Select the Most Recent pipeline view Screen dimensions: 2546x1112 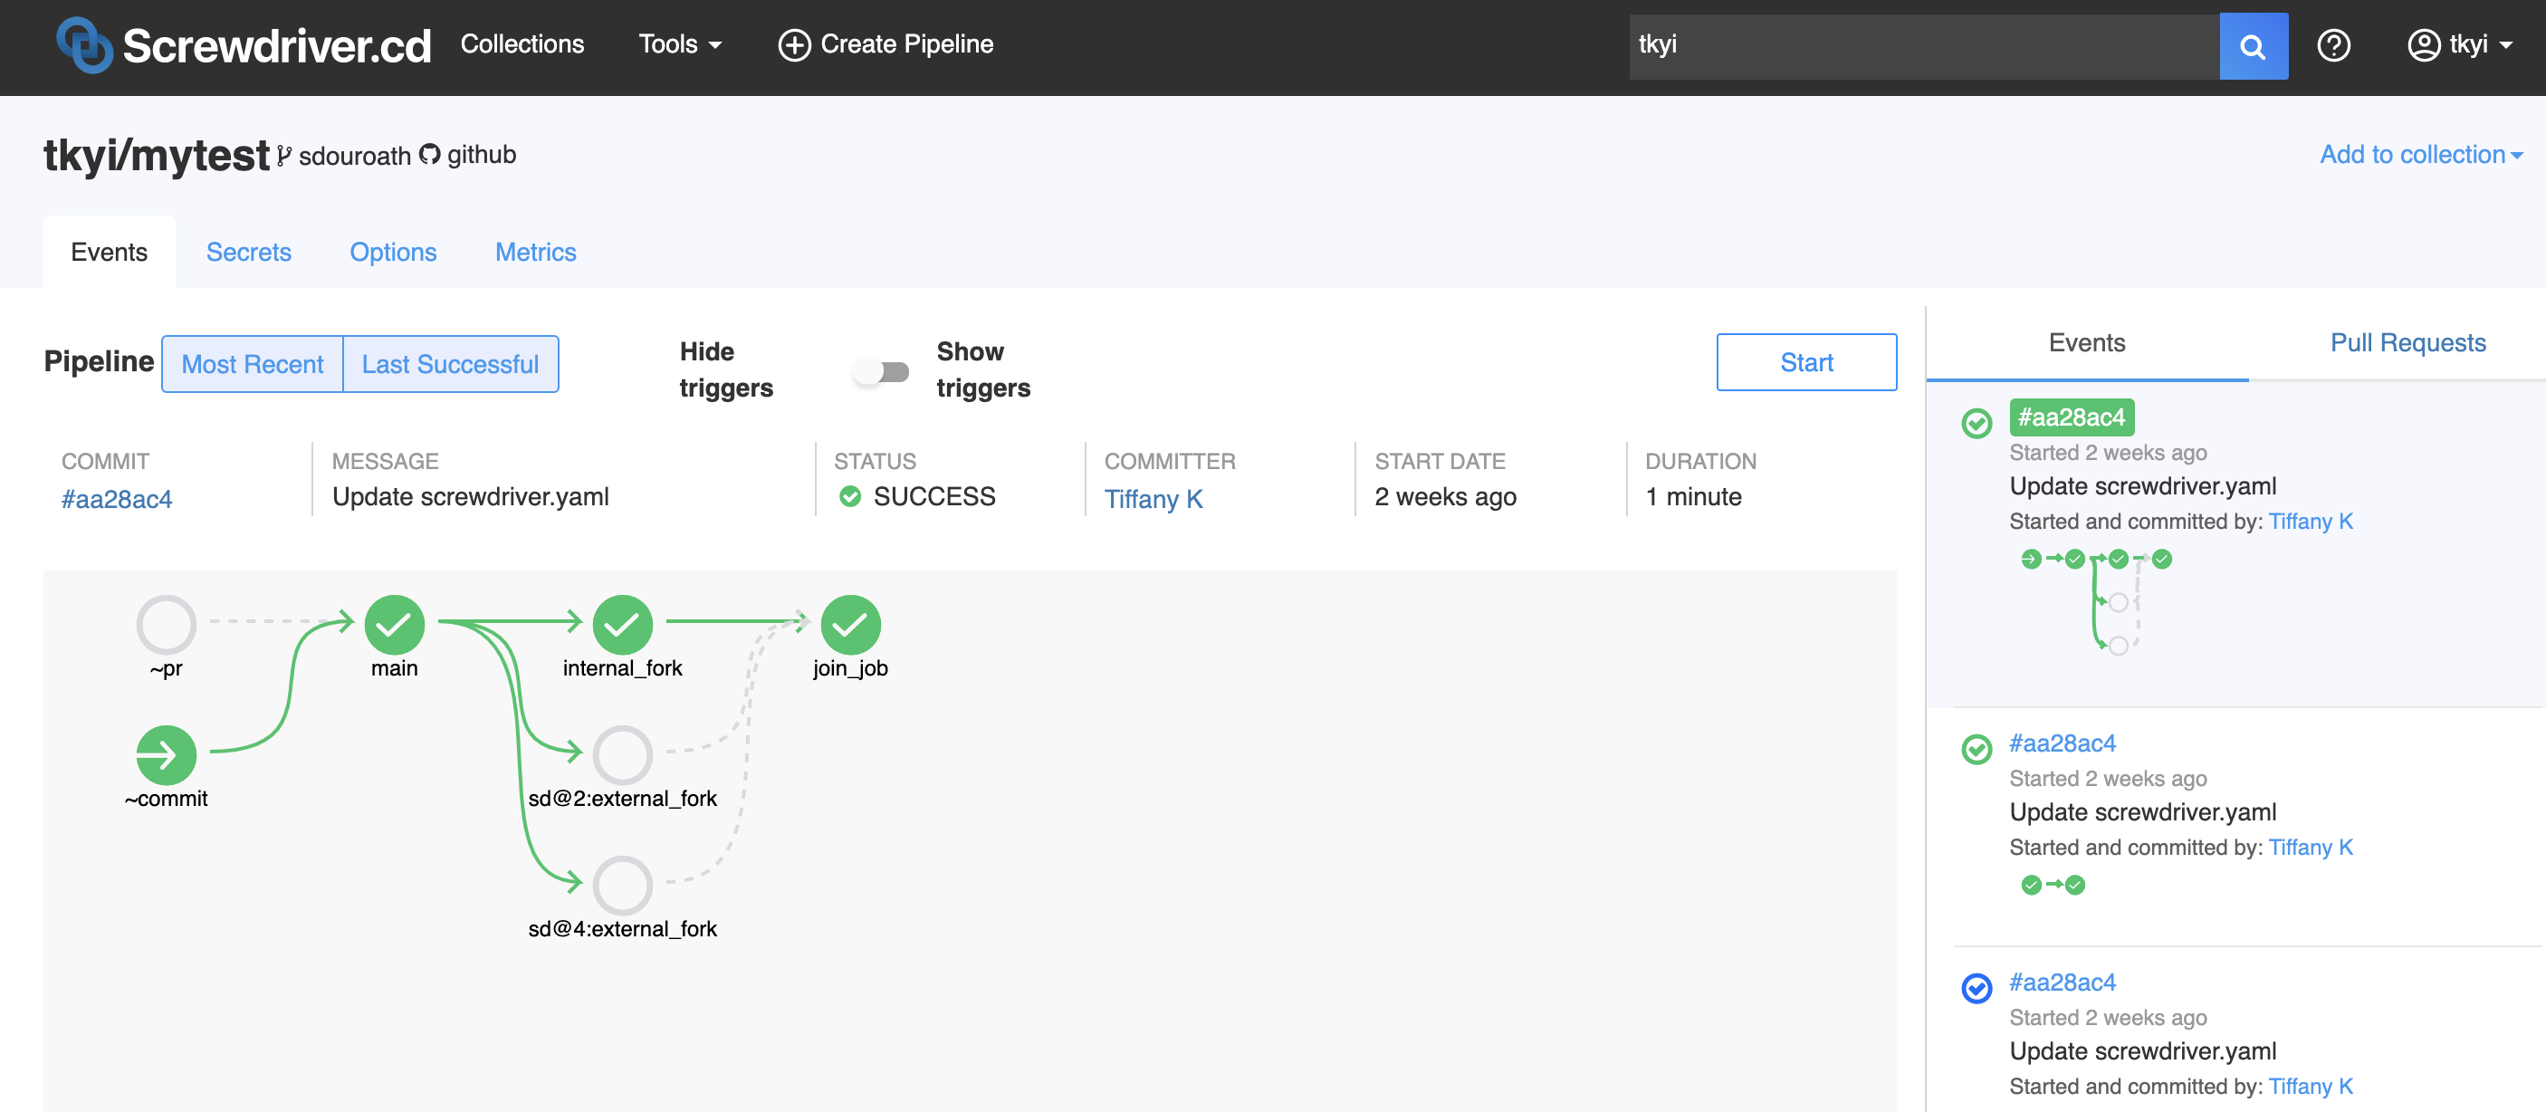tap(252, 364)
